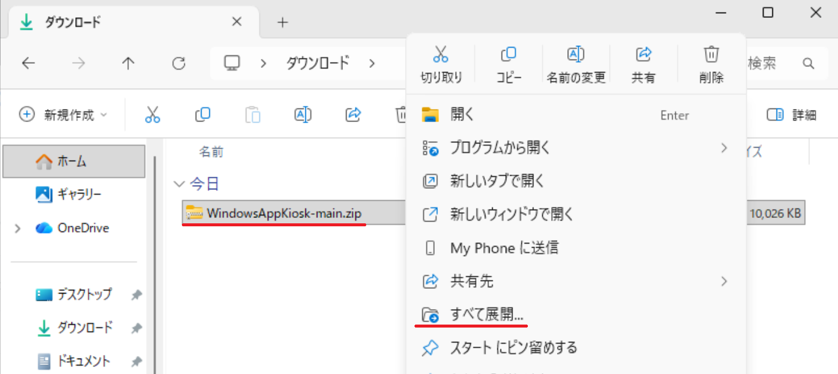
Task: Open デスクトップ in the sidebar
Action: 74,294
